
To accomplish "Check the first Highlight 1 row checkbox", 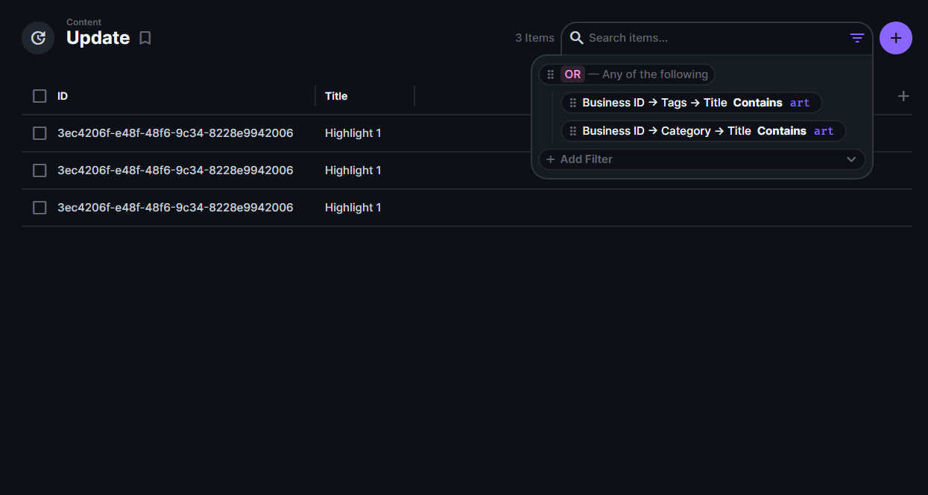I will pyautogui.click(x=40, y=132).
